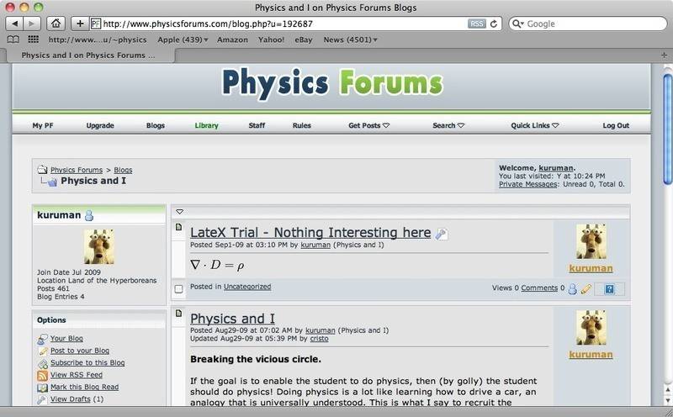
Task: Expand the Get Posts dropdown menu
Action: click(368, 125)
